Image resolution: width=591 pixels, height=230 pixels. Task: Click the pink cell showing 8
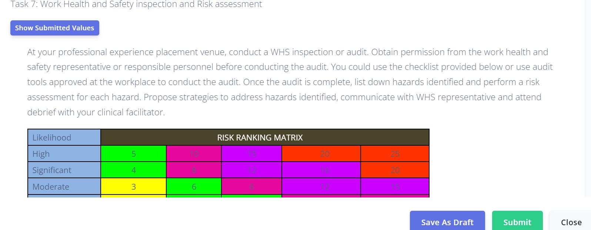click(194, 170)
